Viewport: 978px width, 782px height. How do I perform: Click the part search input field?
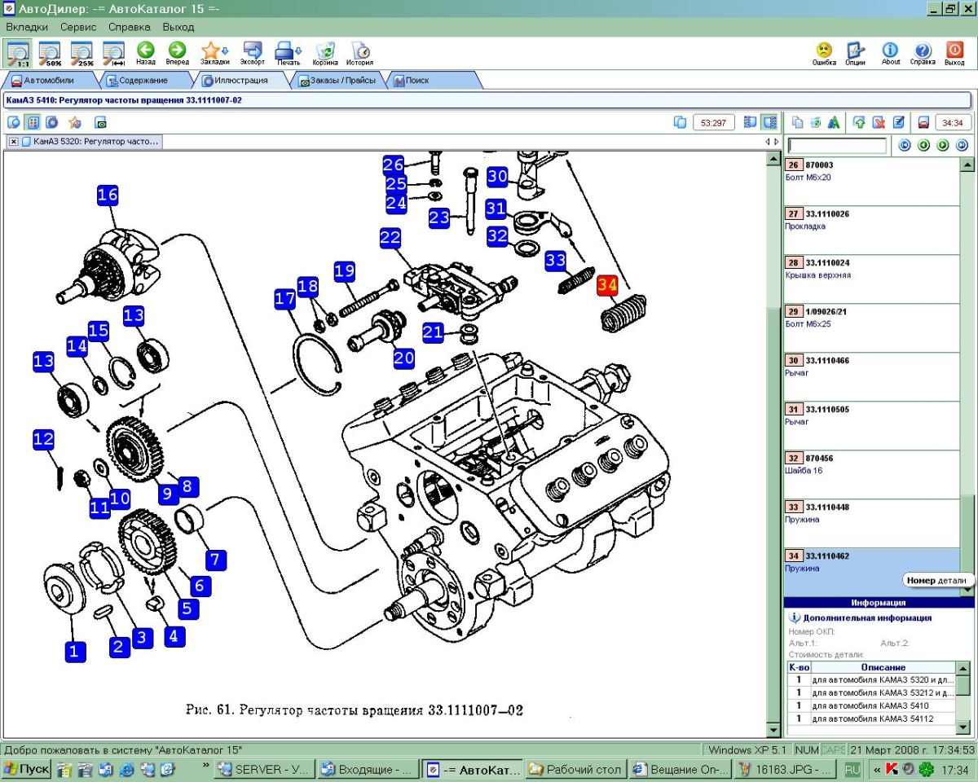[x=837, y=146]
